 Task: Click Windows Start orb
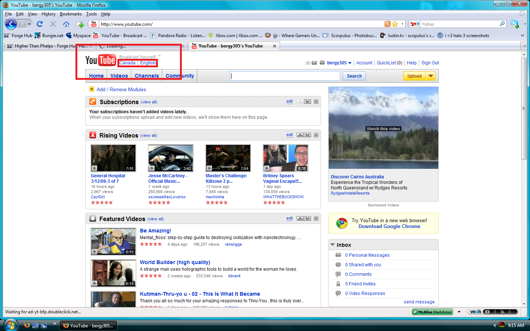tap(11, 325)
